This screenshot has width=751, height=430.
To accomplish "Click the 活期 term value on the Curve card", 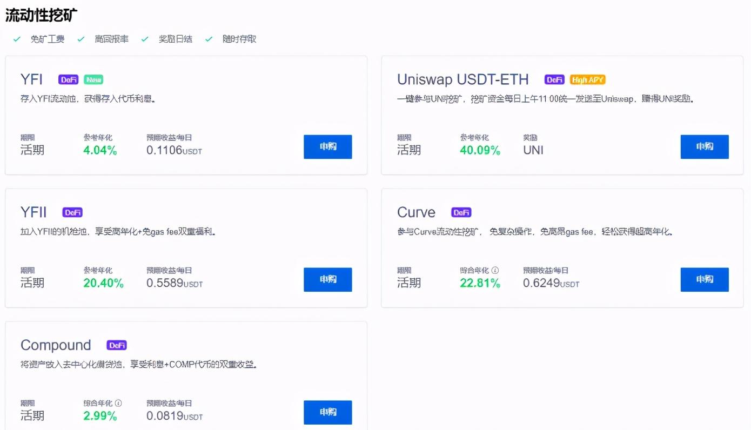I will [409, 283].
